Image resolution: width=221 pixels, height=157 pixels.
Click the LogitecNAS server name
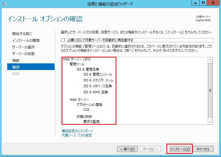click(203, 20)
